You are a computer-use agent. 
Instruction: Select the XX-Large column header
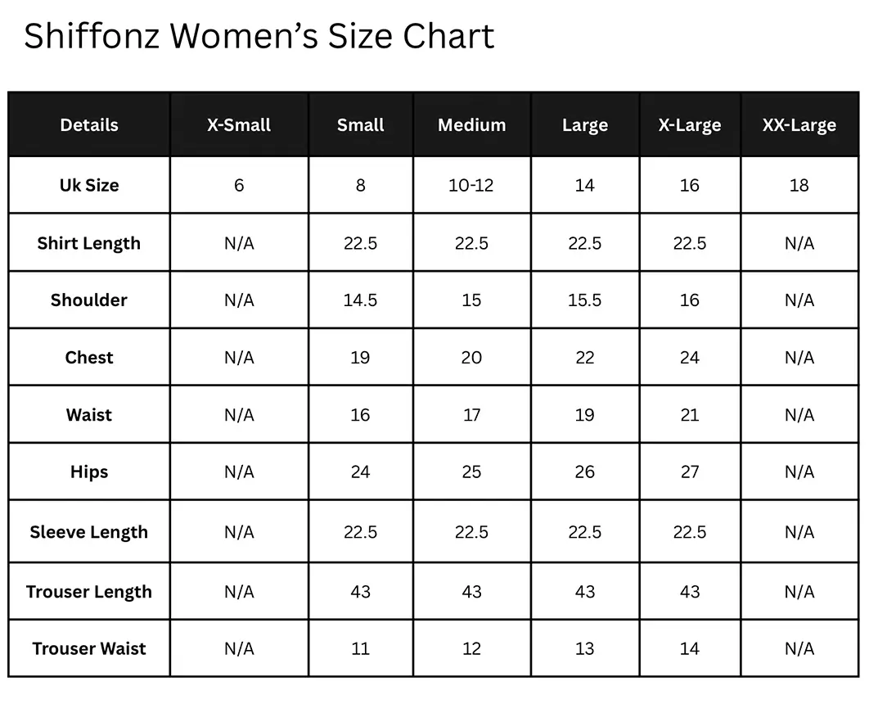click(x=799, y=125)
